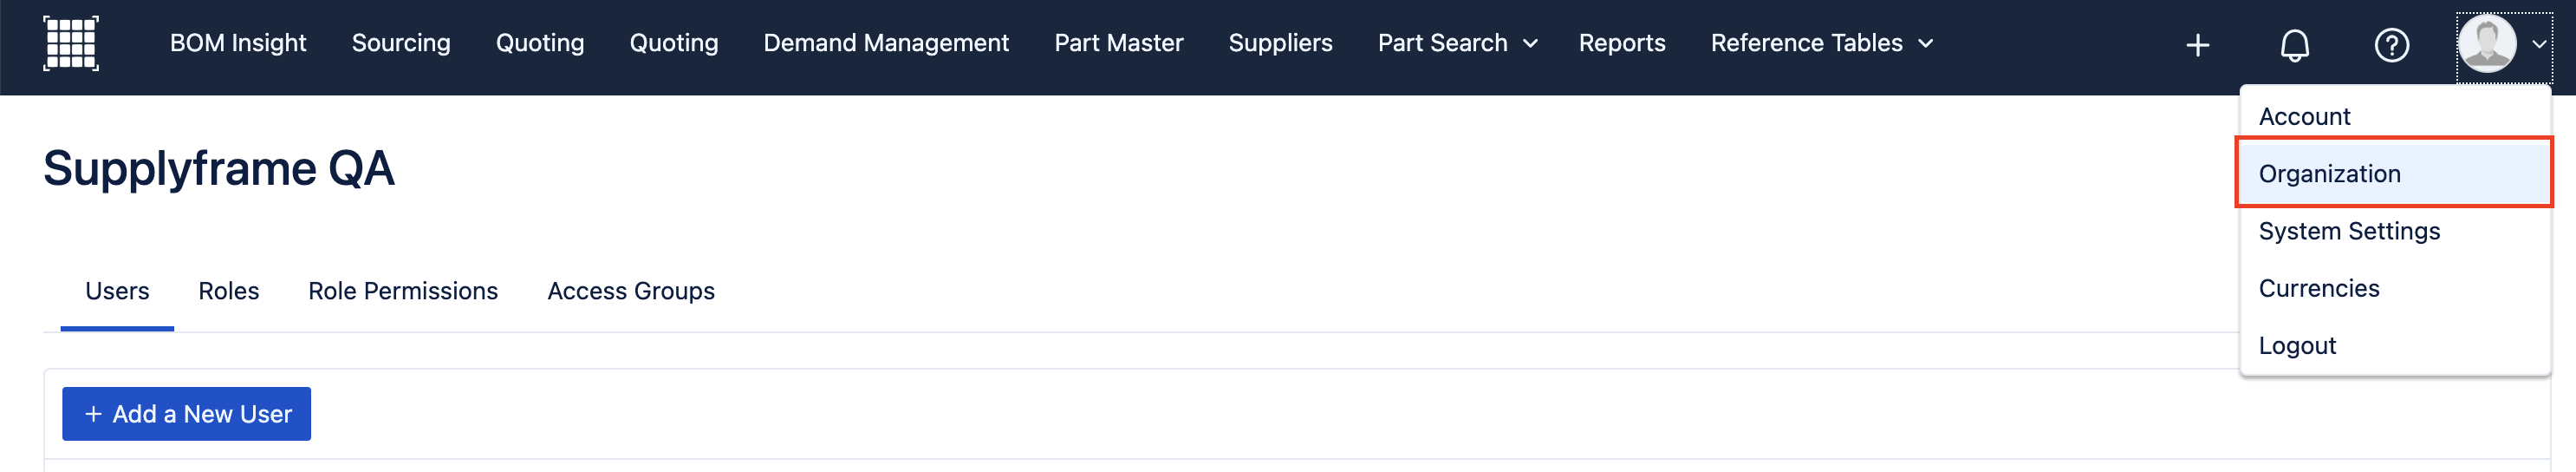Open BOM Insight in navigation bar

[x=238, y=43]
